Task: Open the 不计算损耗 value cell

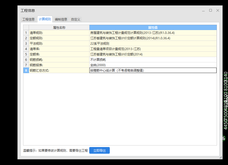Action: (x=153, y=60)
